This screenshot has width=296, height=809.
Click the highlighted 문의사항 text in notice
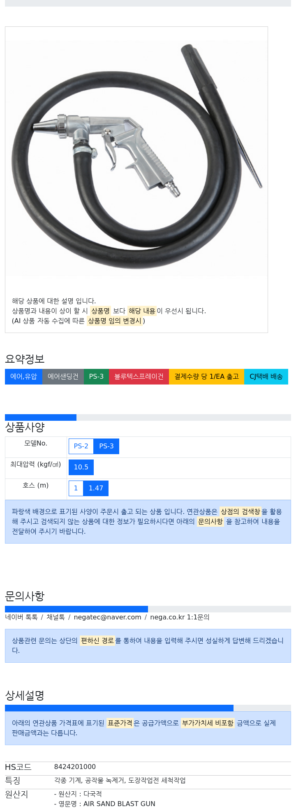pos(210,522)
